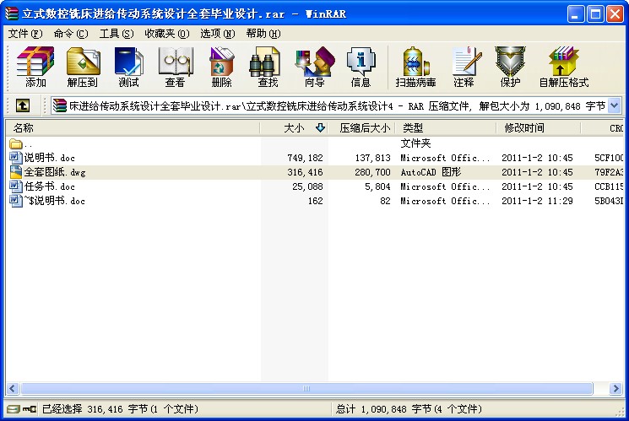Open the 查看 (View) tool

[175, 67]
